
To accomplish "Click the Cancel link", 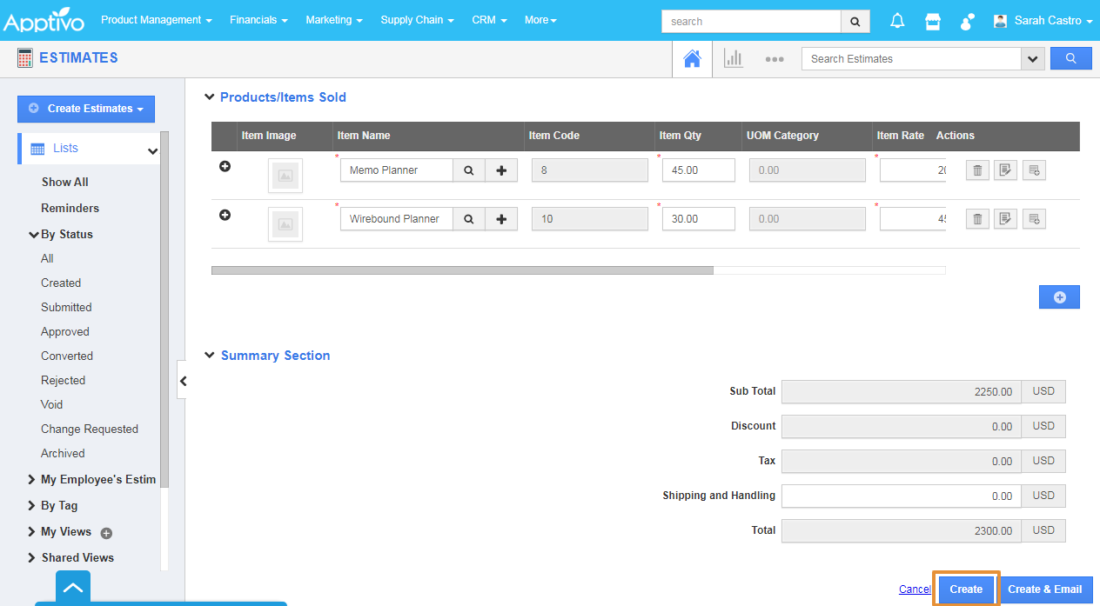I will tap(915, 589).
